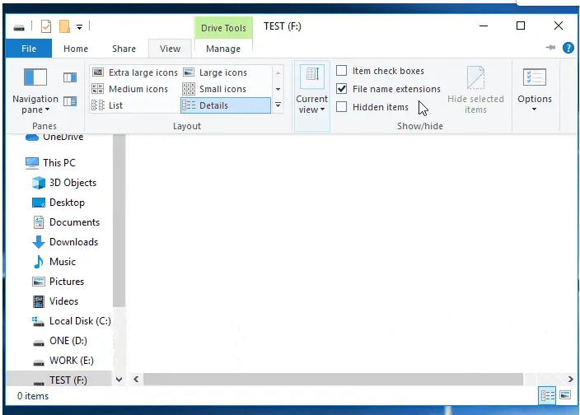Open the Manage tab under Drive Tools
580x415 pixels.
pyautogui.click(x=222, y=49)
